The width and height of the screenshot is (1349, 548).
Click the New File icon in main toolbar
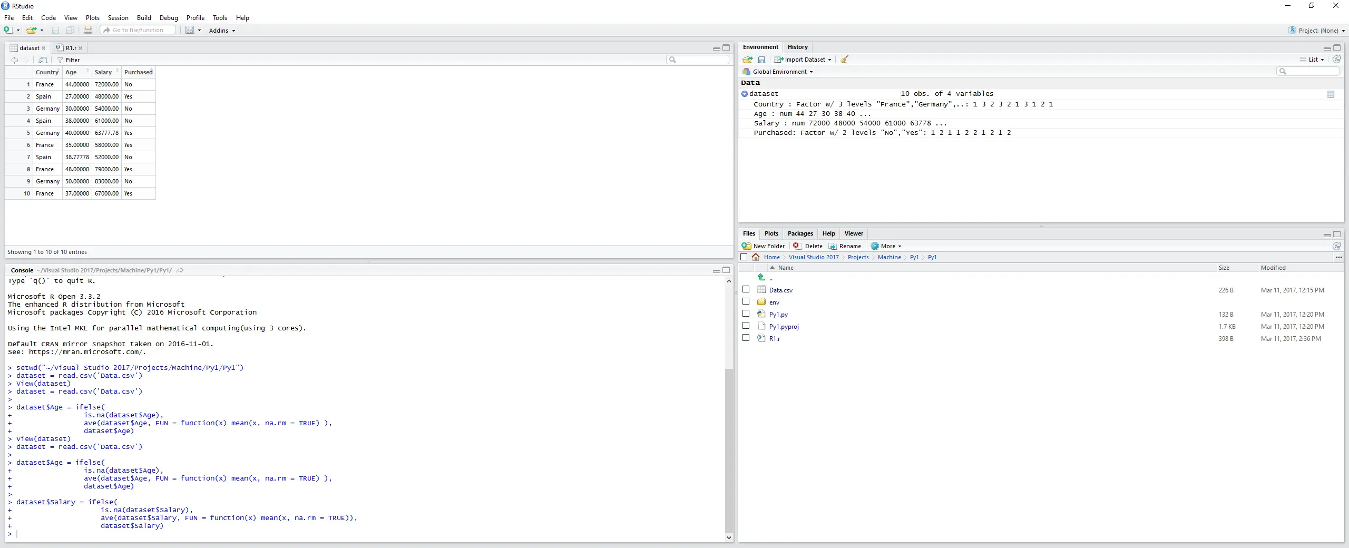click(8, 30)
